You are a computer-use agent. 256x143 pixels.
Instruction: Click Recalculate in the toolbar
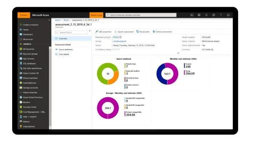(x=143, y=32)
